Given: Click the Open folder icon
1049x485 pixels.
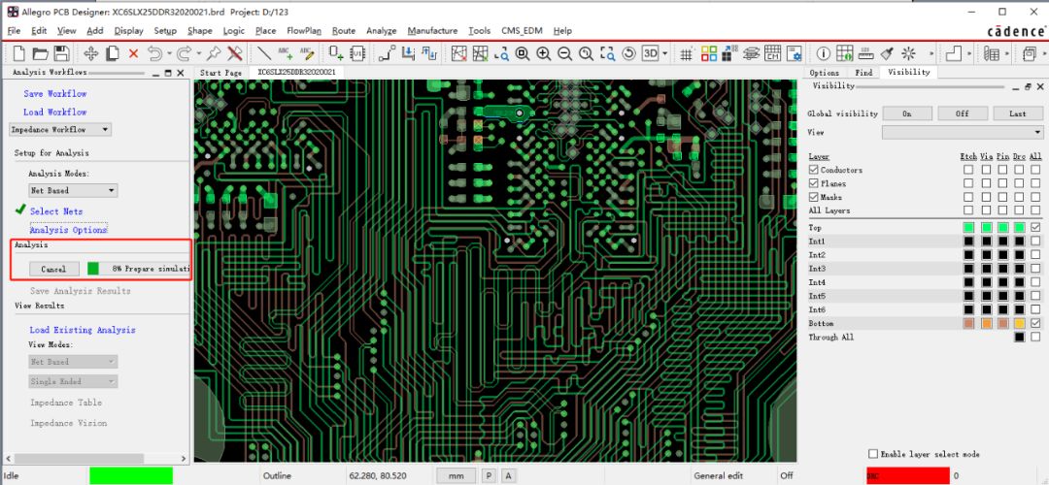Looking at the screenshot, I should coord(40,53).
